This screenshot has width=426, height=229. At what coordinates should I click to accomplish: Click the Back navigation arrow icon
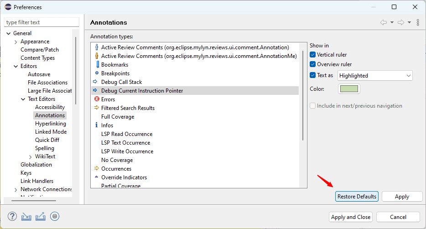[384, 22]
